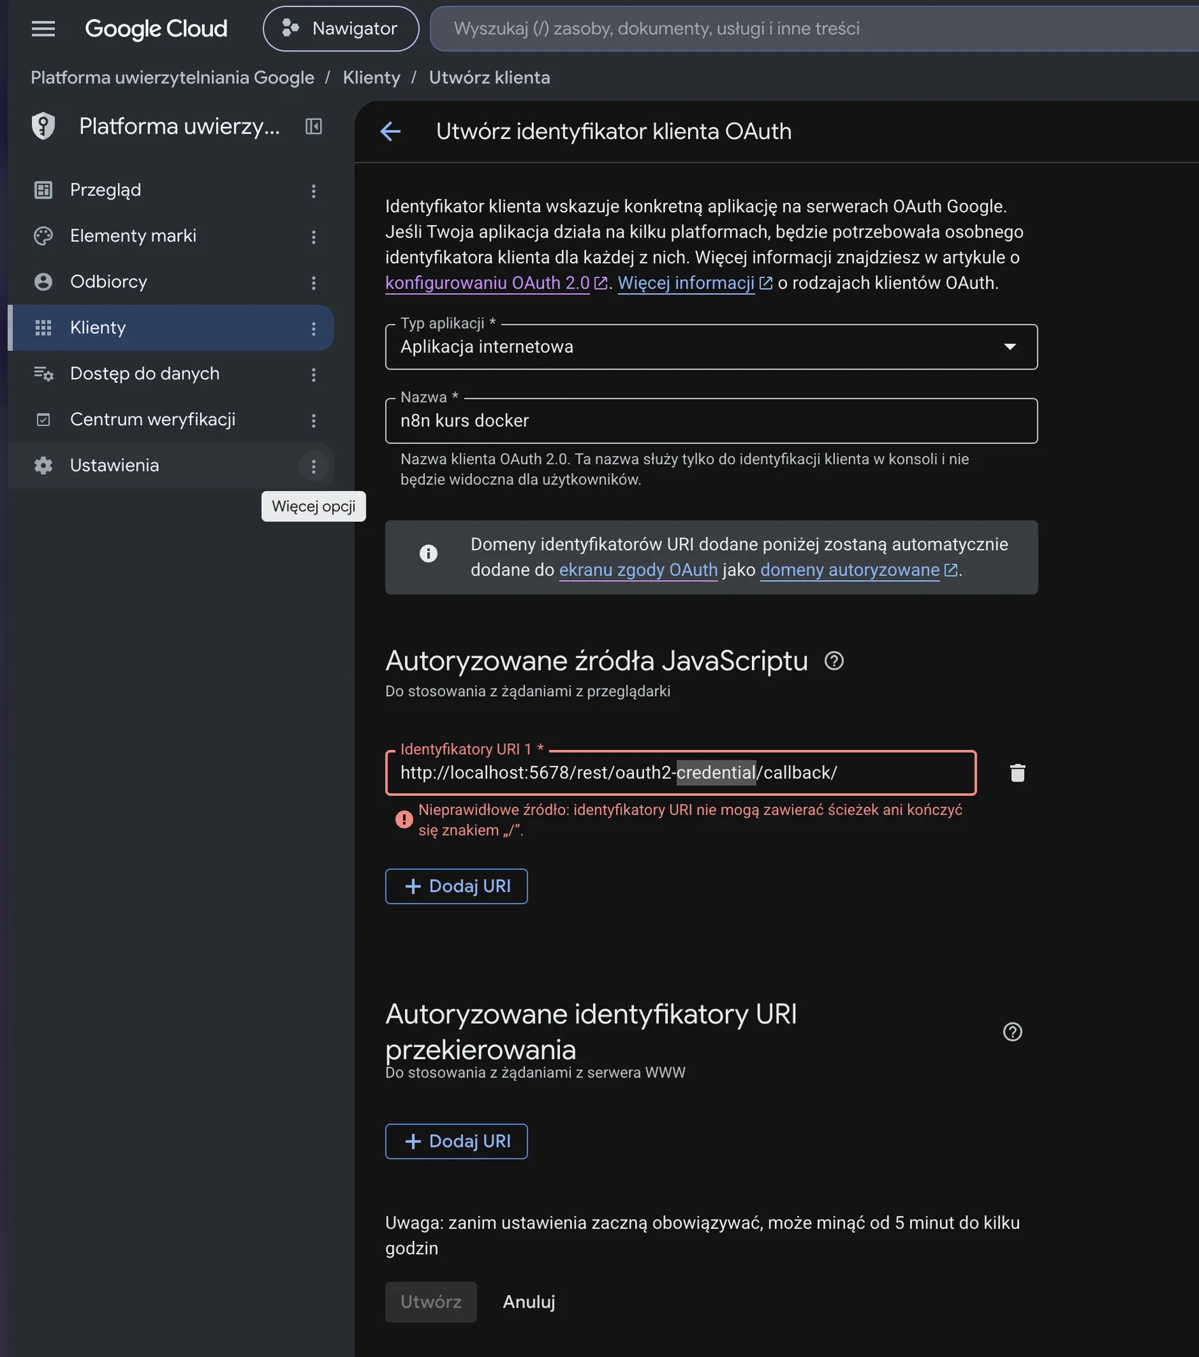1199x1357 pixels.
Task: Click the Utwórz button
Action: (431, 1302)
